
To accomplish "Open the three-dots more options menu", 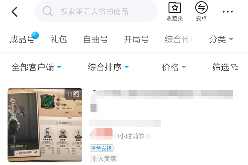I will 228,12.
